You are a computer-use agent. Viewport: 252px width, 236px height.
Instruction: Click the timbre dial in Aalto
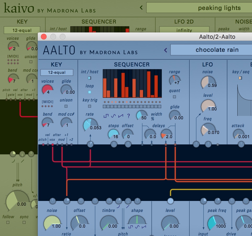point(109,223)
